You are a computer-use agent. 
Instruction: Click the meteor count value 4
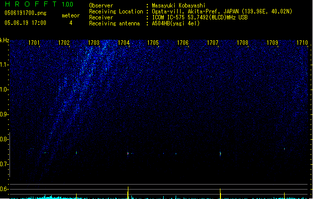pos(71,23)
